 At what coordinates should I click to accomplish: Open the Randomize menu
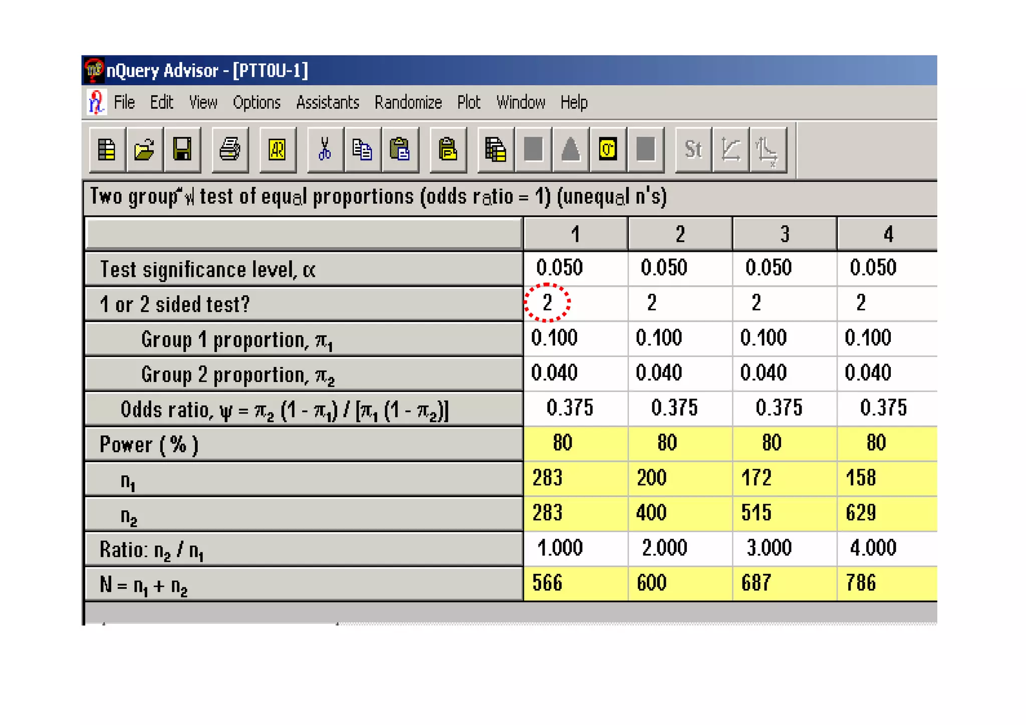pyautogui.click(x=408, y=103)
